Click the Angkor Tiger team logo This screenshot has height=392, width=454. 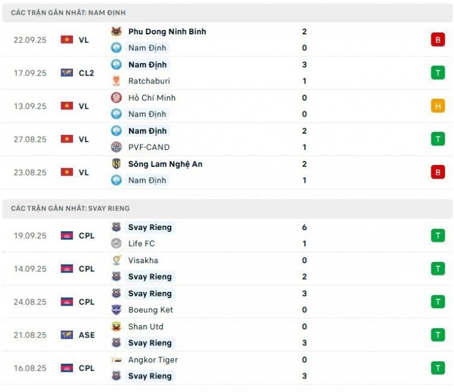point(116,359)
